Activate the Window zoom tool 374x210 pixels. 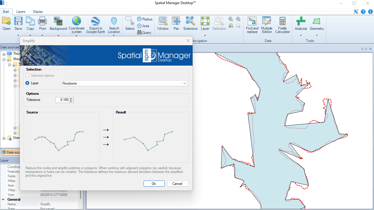tap(163, 21)
